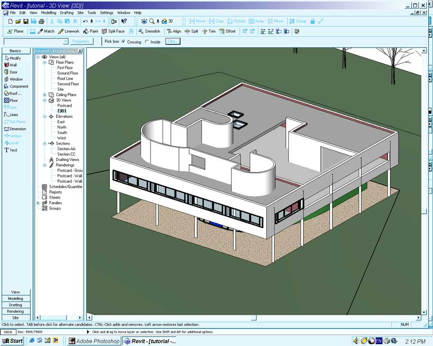Click the Filter button

coord(173,41)
